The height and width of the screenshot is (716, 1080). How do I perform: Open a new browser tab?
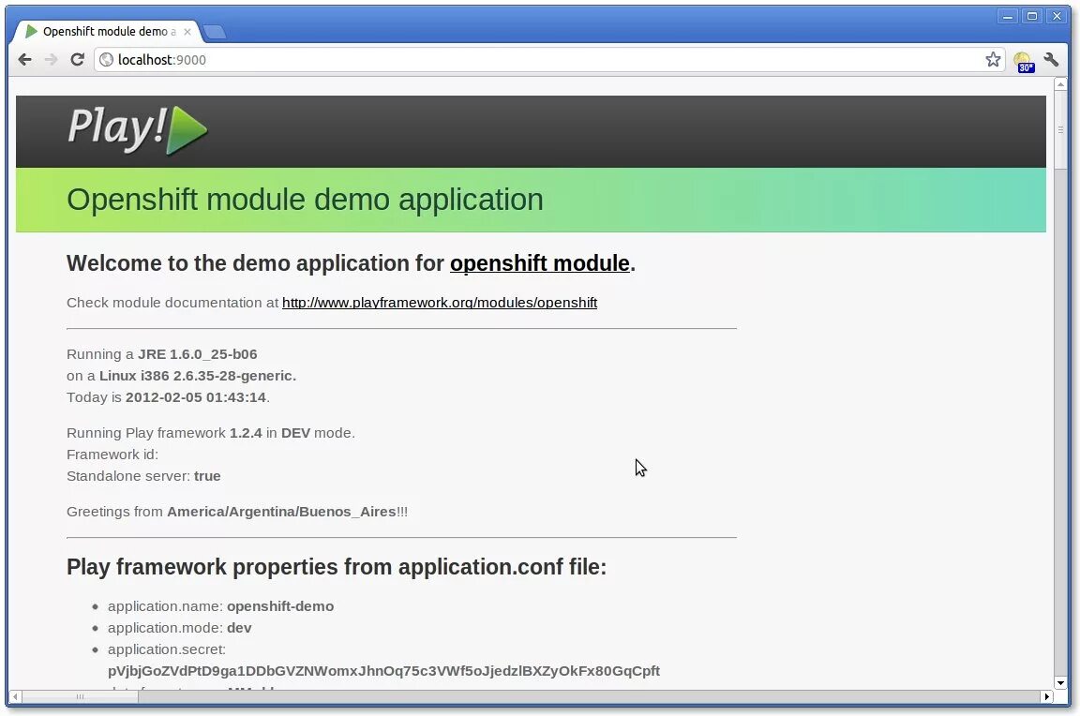215,32
